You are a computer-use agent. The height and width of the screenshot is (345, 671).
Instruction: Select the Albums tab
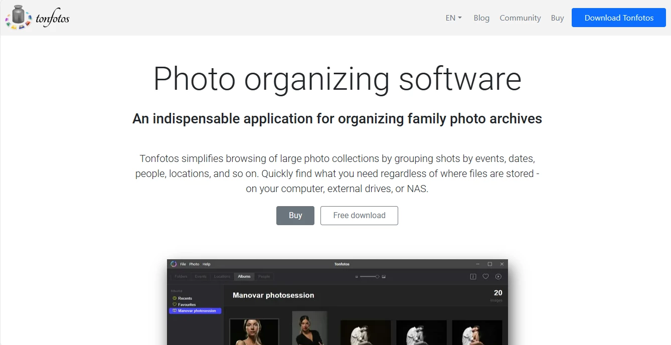click(x=244, y=276)
